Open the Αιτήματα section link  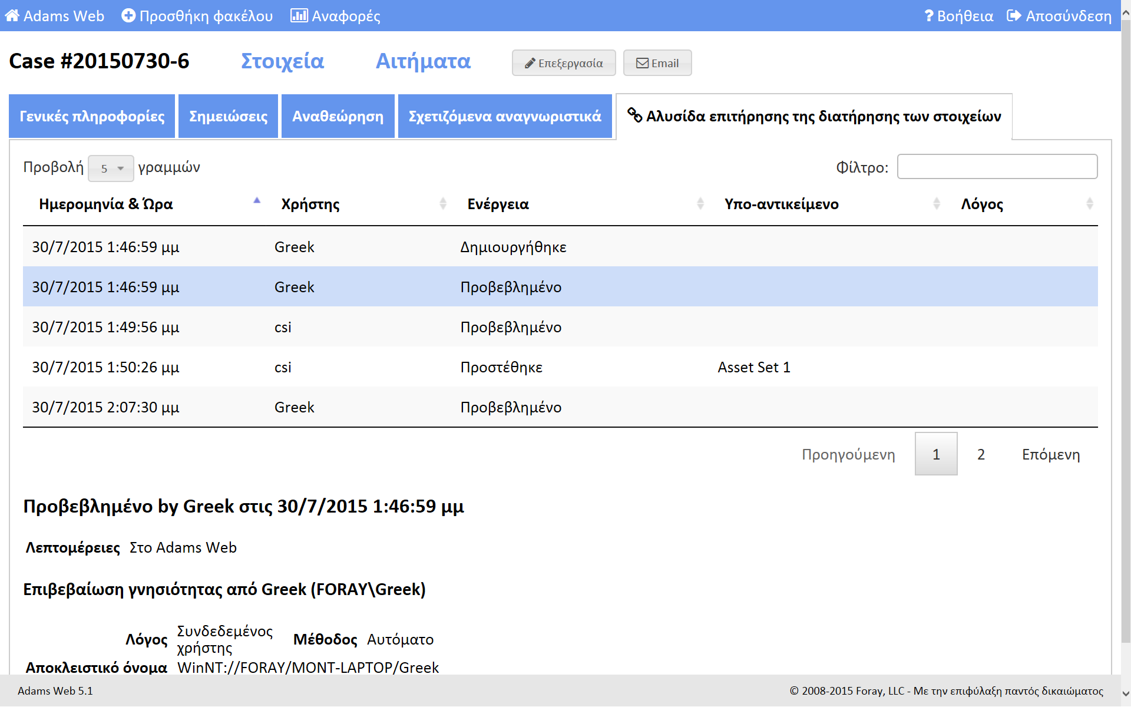coord(423,61)
